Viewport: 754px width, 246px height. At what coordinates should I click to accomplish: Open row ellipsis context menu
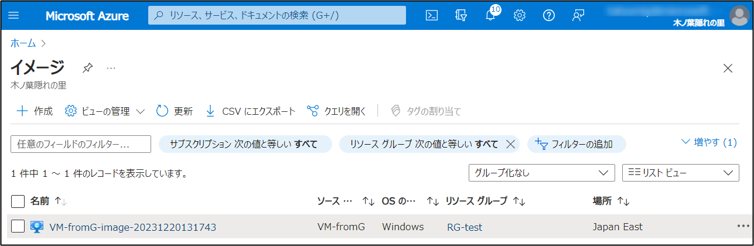[x=743, y=226]
